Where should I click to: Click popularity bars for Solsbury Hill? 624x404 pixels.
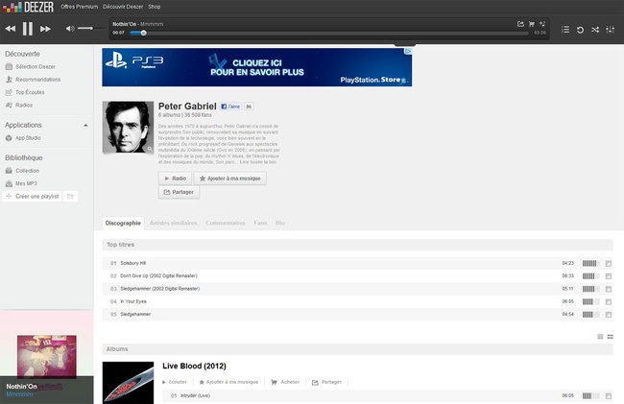point(590,263)
